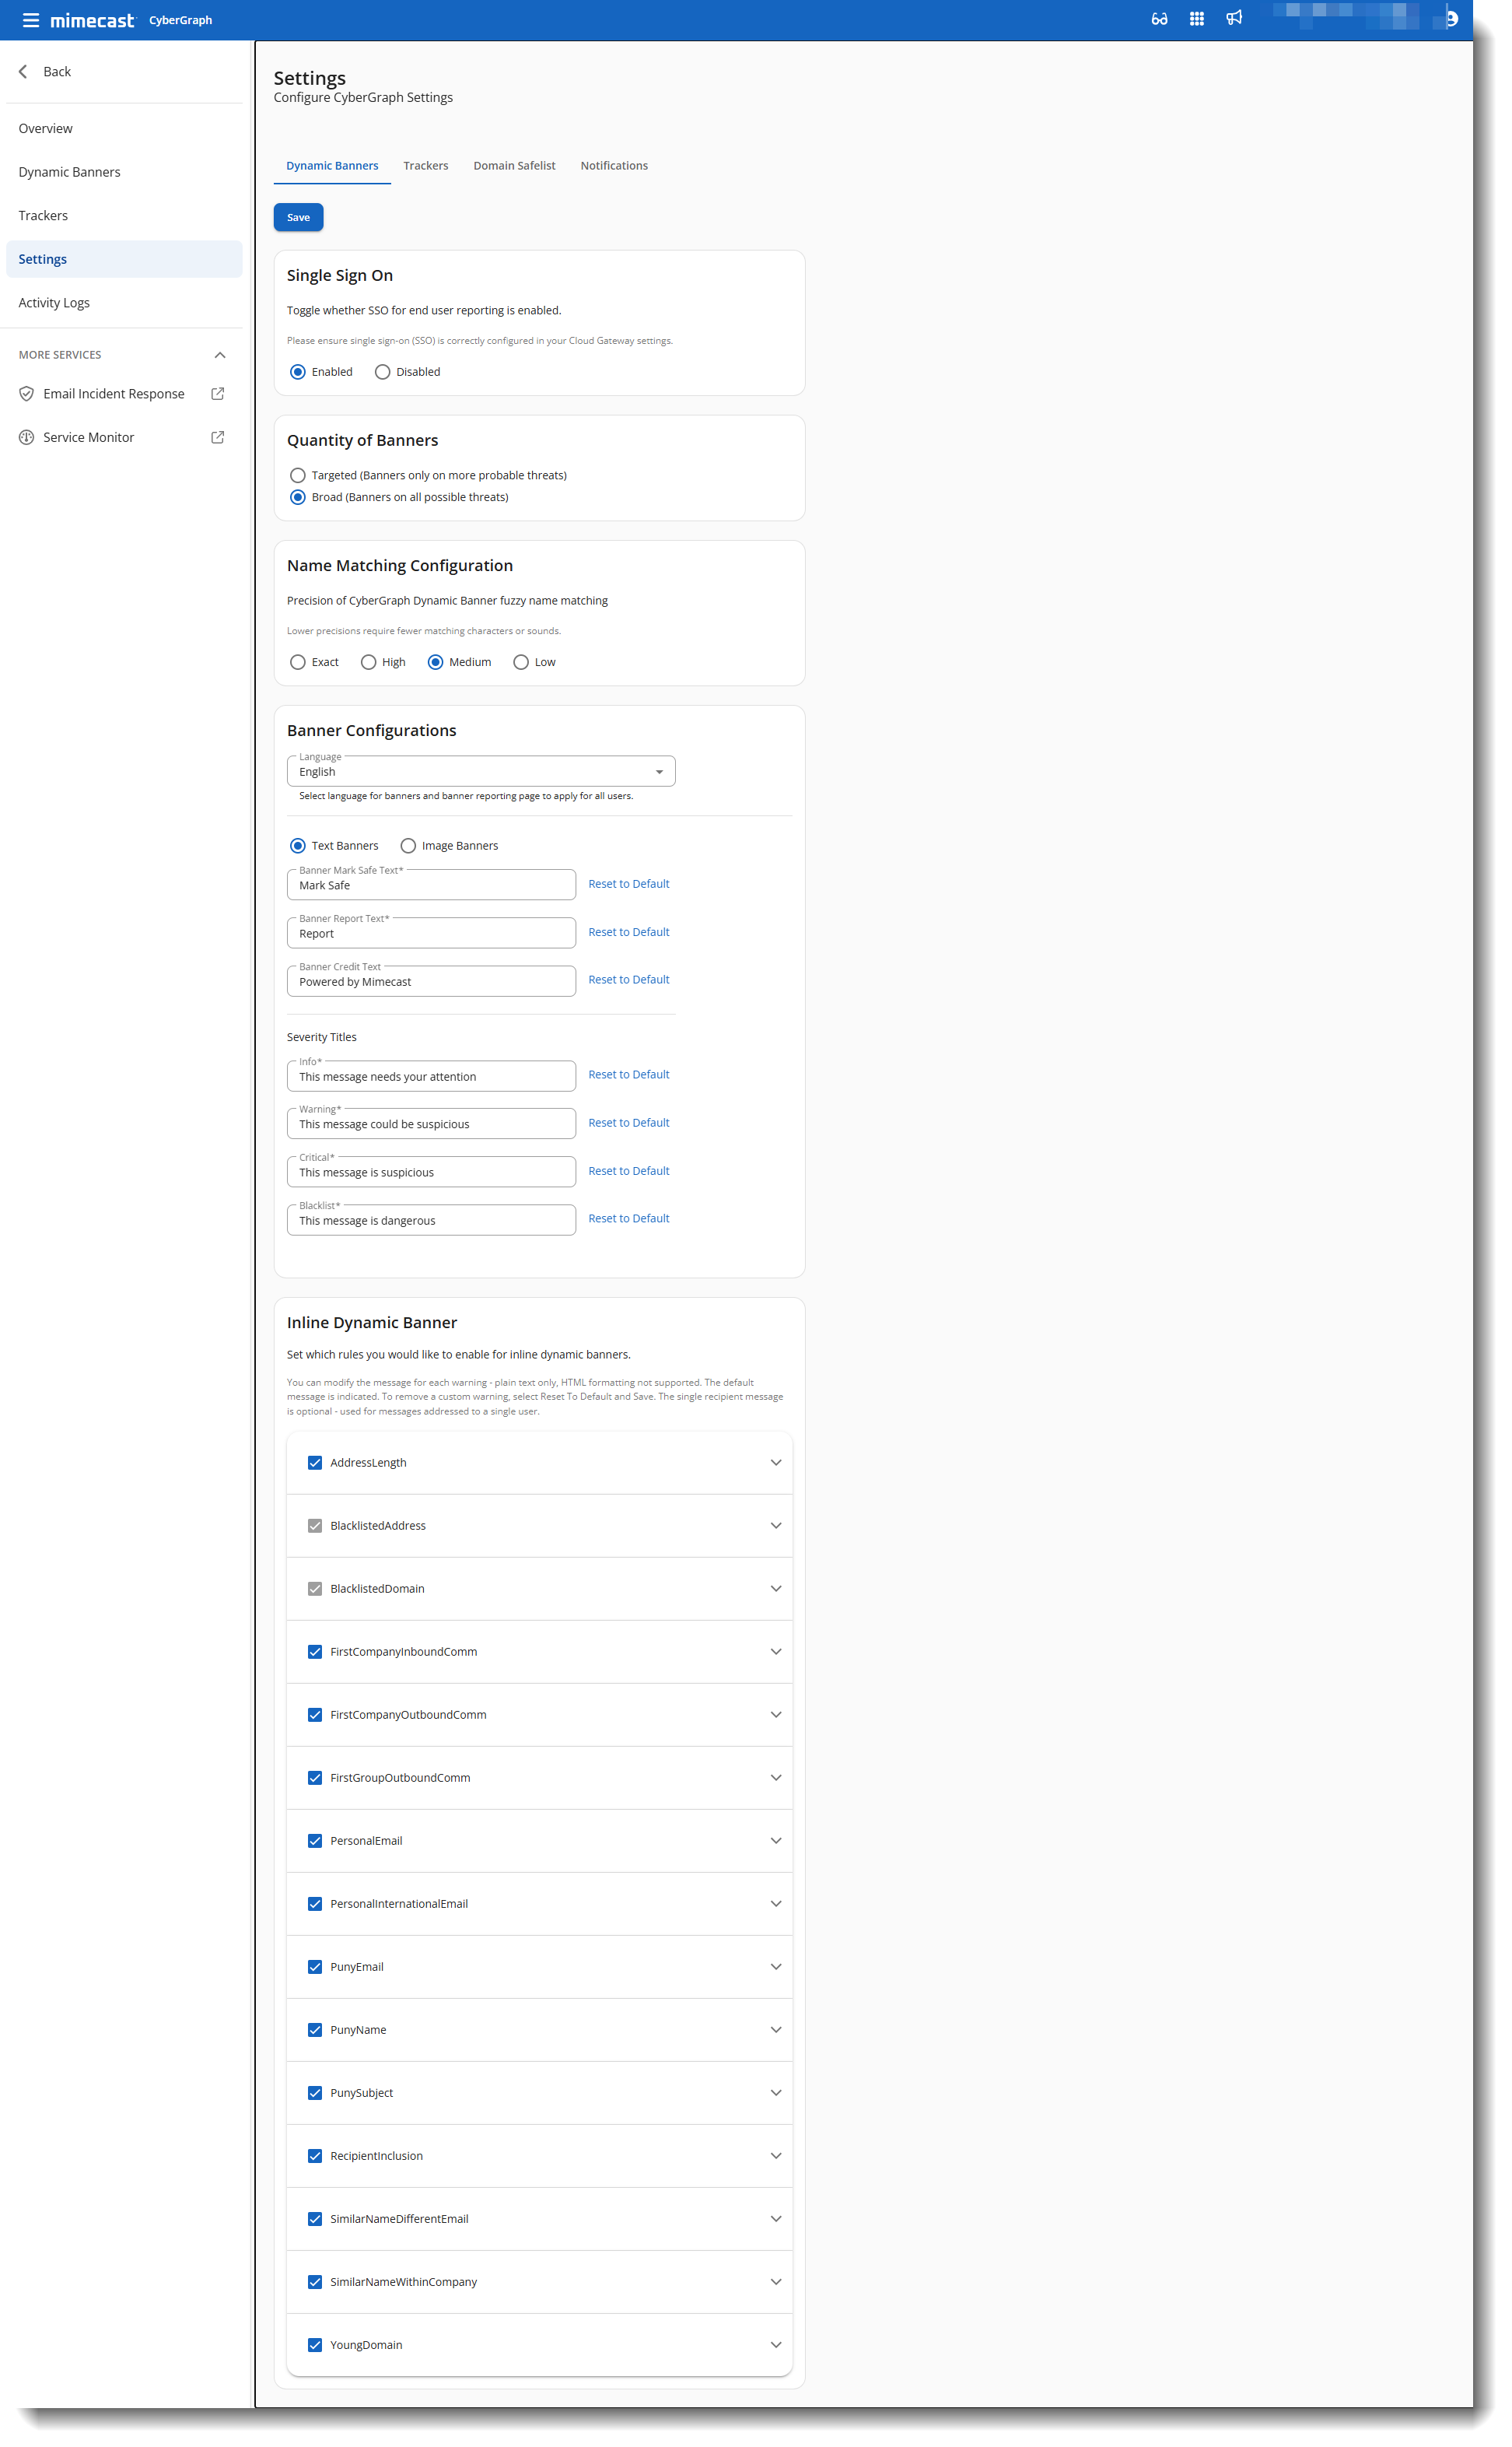Open the Domain Safelist tab

[514, 165]
